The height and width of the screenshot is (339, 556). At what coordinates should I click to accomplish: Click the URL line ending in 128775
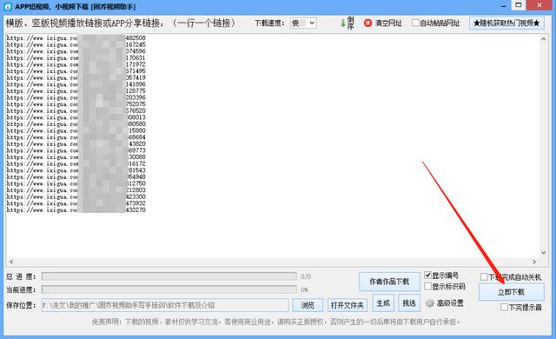pyautogui.click(x=76, y=90)
